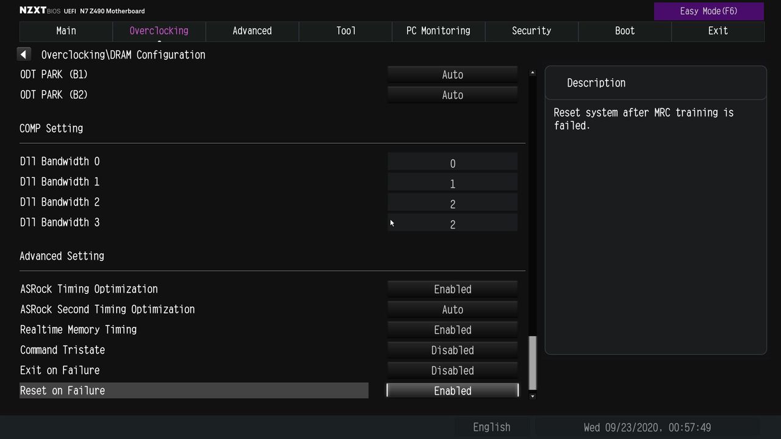The image size is (781, 439).
Task: Edit Dll Bandwidth 2 value field
Action: click(x=453, y=203)
